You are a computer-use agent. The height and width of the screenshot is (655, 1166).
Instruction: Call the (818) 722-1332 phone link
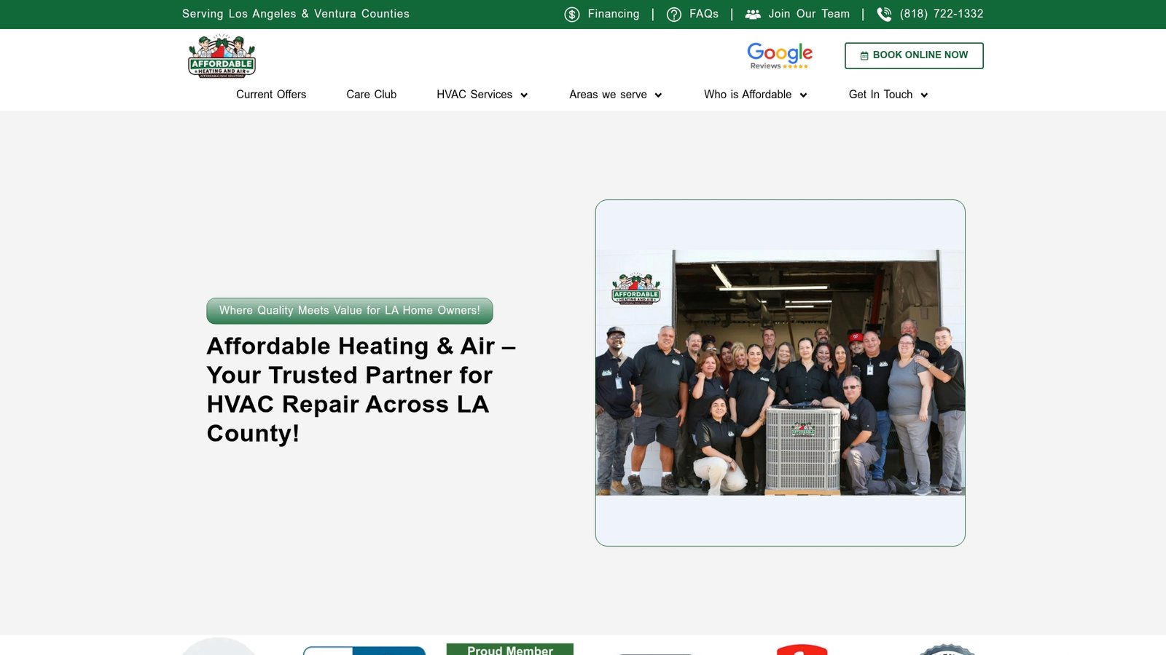pos(942,14)
